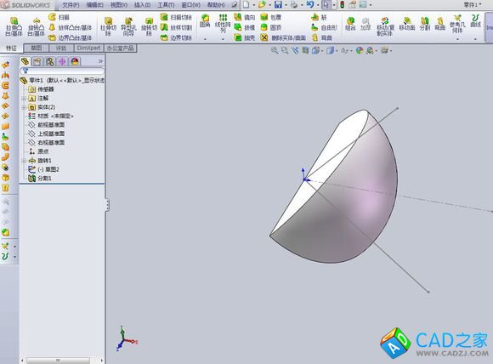Select the 移动面 move face tool

point(407,24)
